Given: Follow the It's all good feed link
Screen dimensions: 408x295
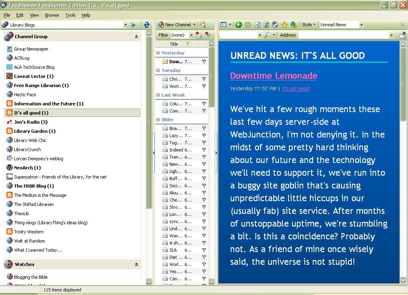Looking at the screenshot, I should (296, 89).
